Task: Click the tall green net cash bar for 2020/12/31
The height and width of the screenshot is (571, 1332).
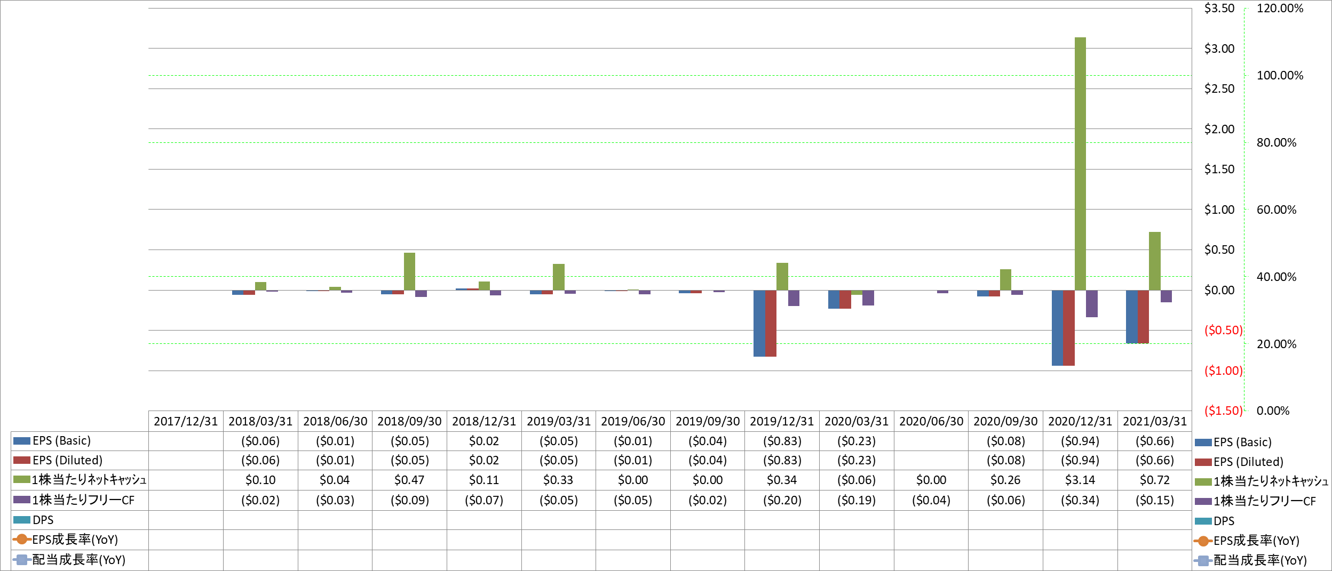Action: 1080,164
